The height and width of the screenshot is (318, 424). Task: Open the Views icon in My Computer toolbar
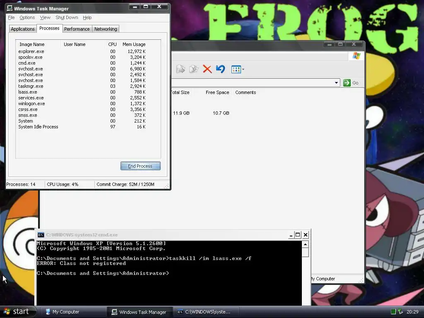coord(236,70)
